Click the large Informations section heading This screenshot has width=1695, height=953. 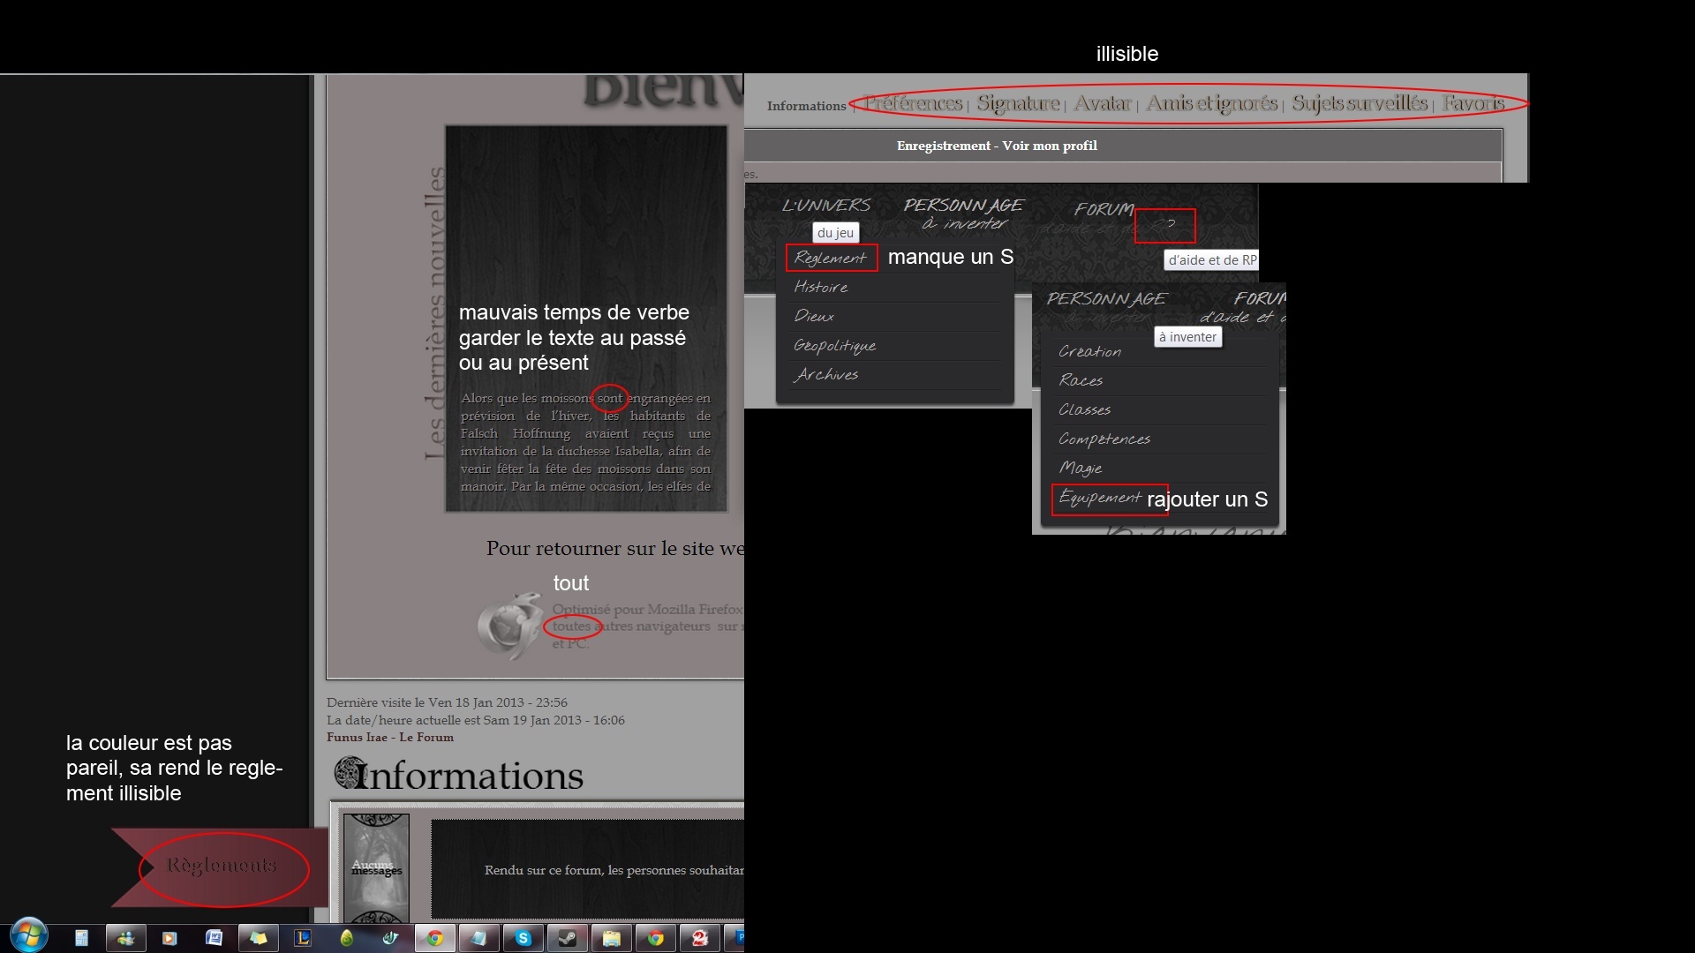tap(459, 775)
